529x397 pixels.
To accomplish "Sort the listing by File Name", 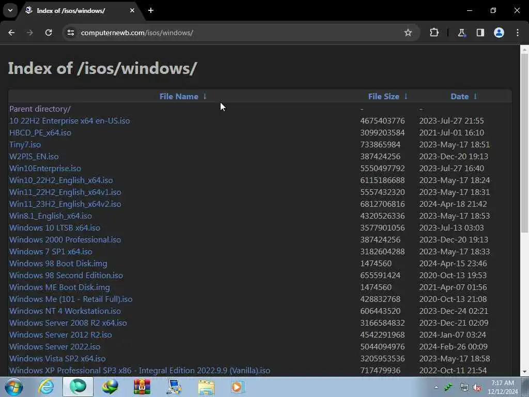I will pos(179,96).
